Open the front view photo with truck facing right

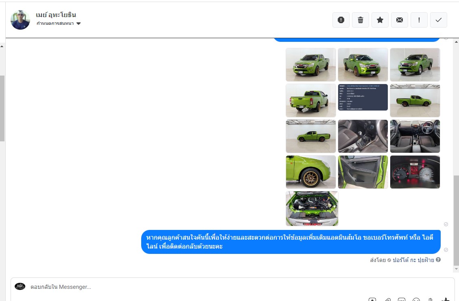(363, 65)
